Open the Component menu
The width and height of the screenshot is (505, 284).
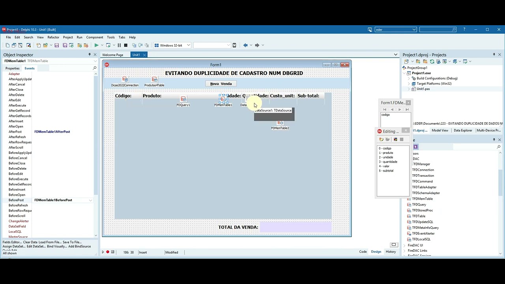pyautogui.click(x=95, y=37)
